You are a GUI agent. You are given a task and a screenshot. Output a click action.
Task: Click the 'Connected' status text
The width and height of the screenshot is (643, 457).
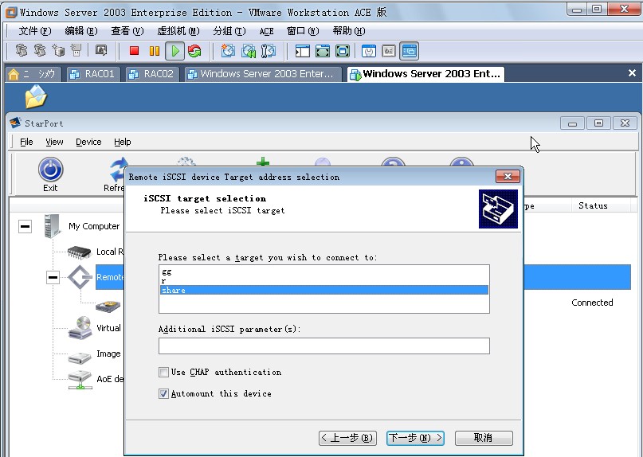click(592, 303)
